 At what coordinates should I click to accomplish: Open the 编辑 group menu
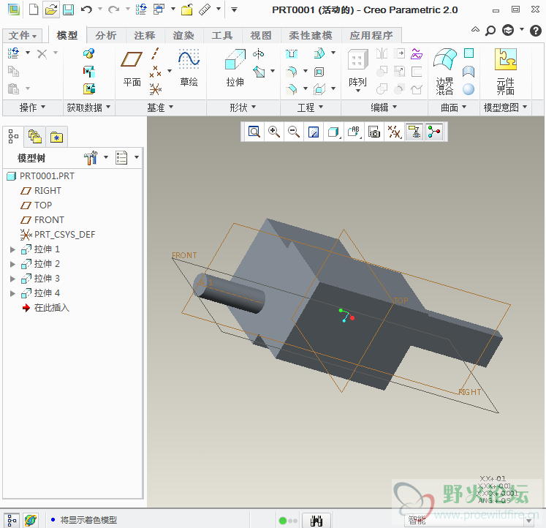click(384, 108)
